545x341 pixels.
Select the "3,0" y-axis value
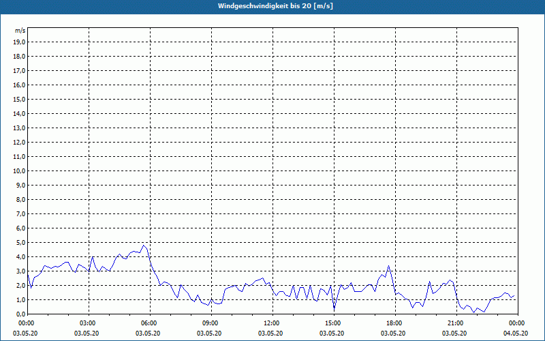tap(21, 271)
